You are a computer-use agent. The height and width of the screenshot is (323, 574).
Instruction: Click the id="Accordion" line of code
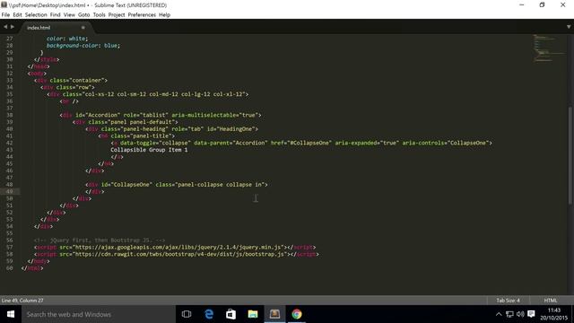161,115
